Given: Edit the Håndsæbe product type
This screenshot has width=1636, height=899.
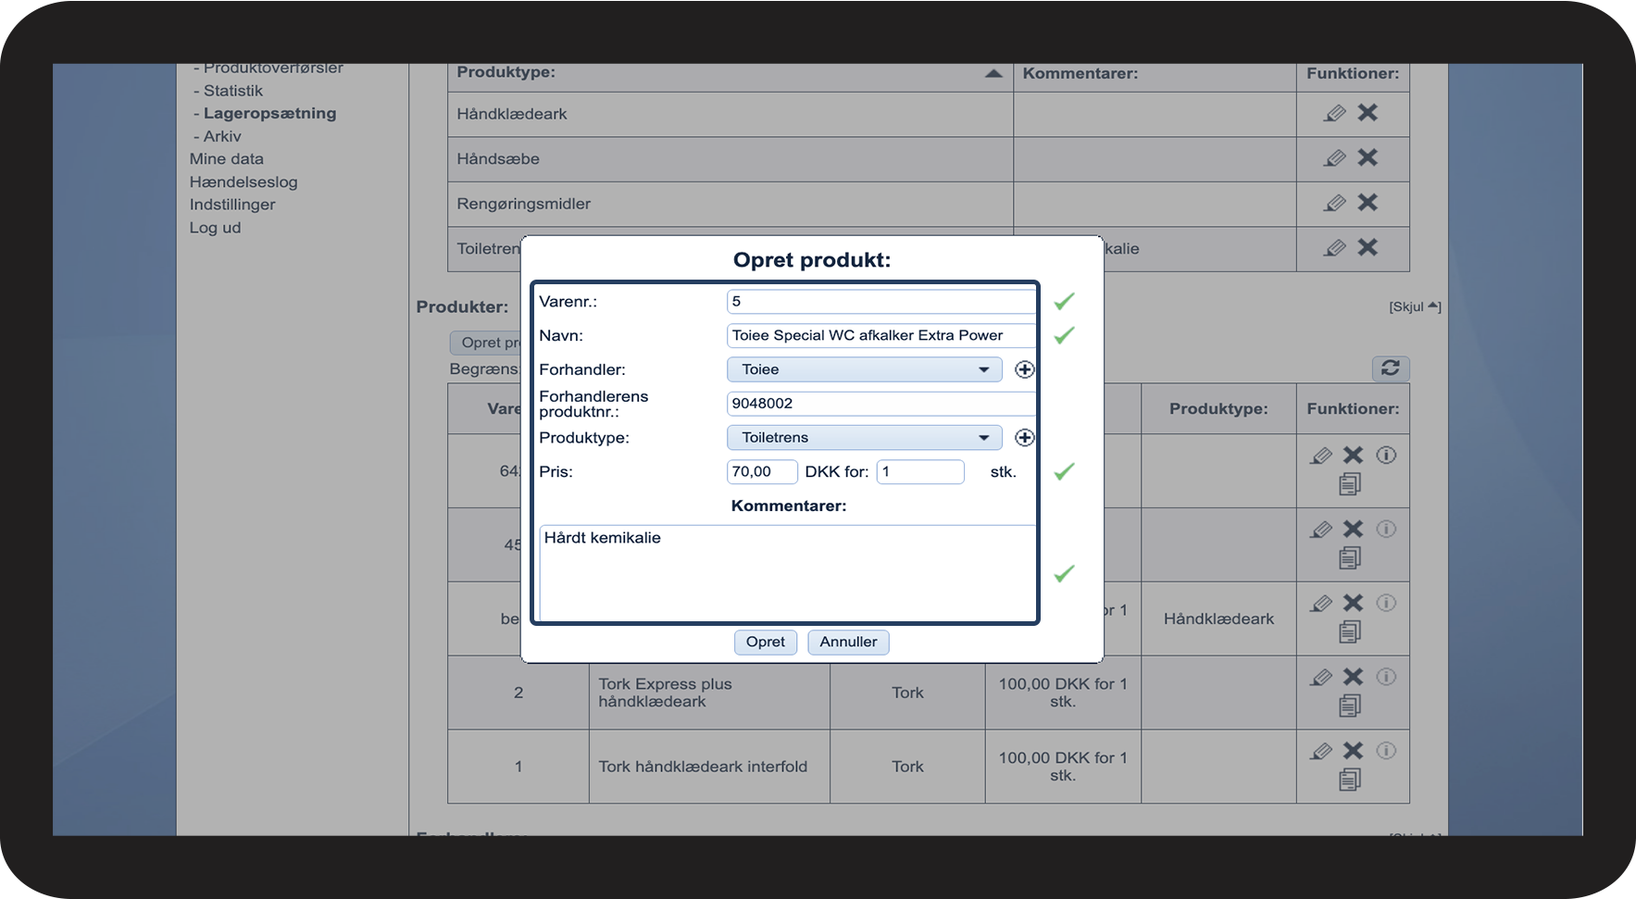Looking at the screenshot, I should coord(1334,158).
